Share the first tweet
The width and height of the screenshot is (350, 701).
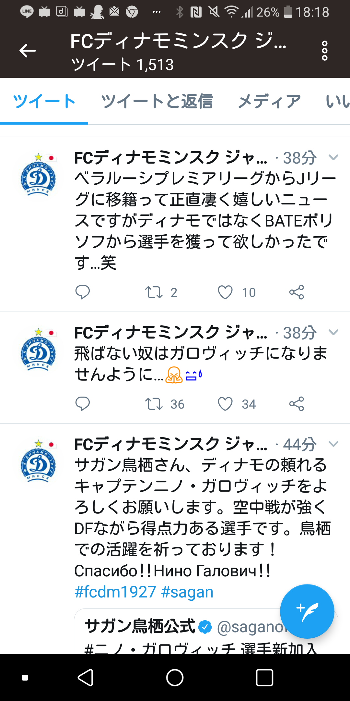pyautogui.click(x=297, y=292)
